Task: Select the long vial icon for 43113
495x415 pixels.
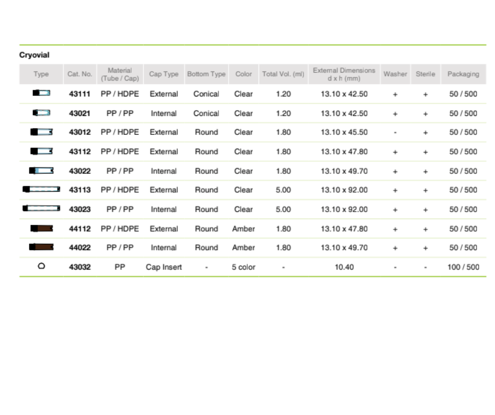Action: click(41, 189)
